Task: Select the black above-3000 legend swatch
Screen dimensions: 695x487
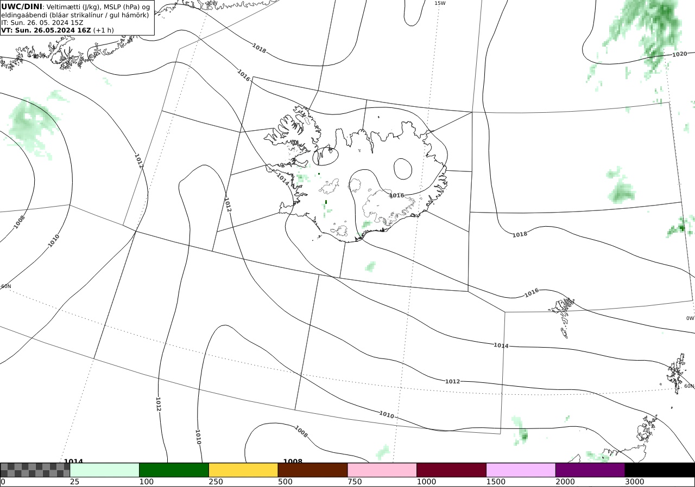Action: click(x=660, y=470)
